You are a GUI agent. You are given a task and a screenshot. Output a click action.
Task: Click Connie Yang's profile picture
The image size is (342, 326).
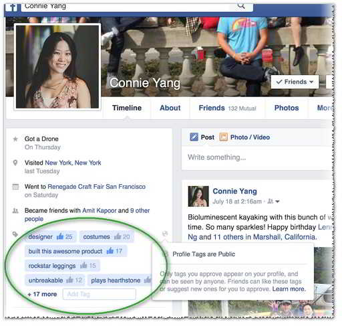(57, 67)
